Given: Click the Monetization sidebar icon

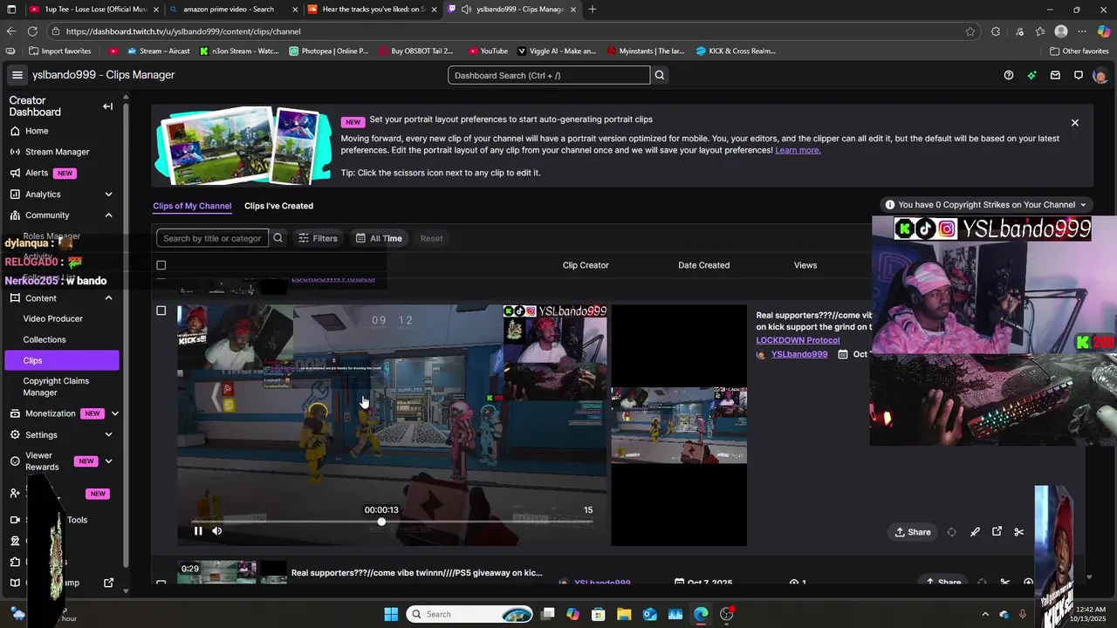Looking at the screenshot, I should click(15, 413).
